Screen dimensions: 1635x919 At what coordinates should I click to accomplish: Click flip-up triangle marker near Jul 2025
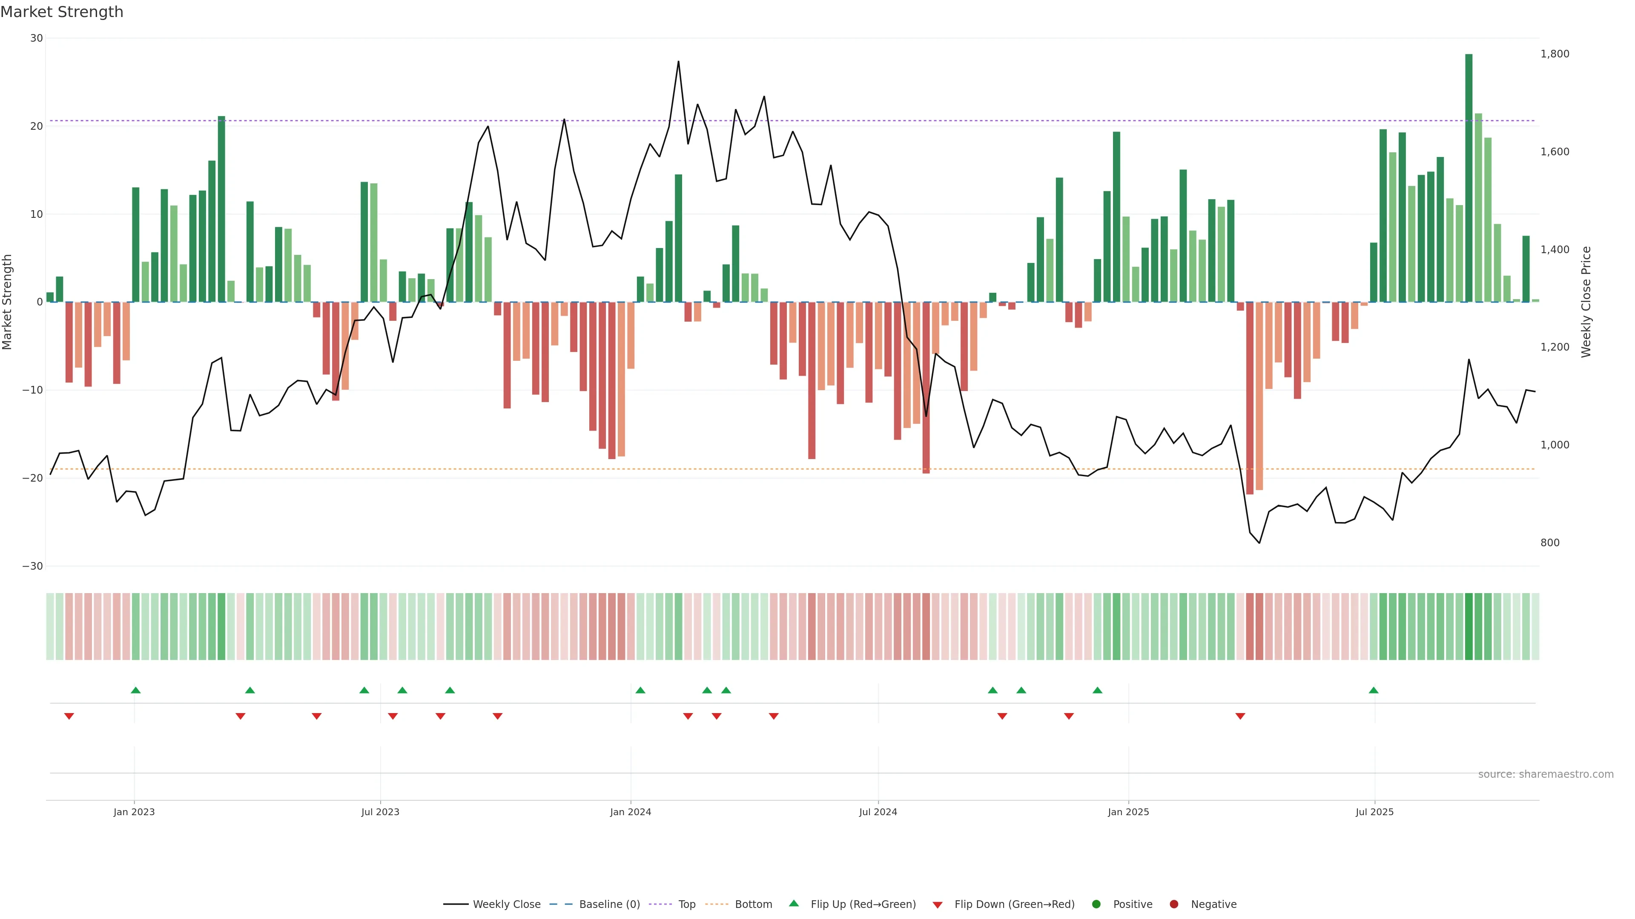pos(1374,690)
